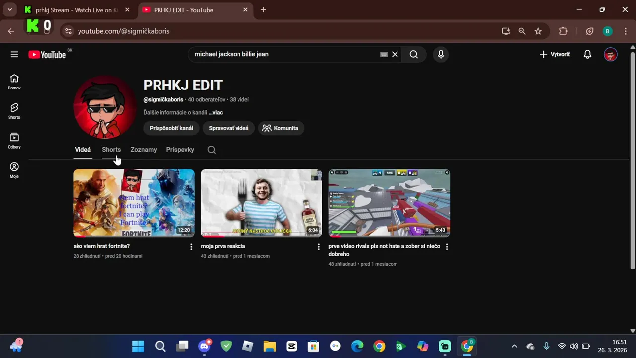Switch to Zoznamy tab
This screenshot has height=358, width=636.
pyautogui.click(x=144, y=150)
